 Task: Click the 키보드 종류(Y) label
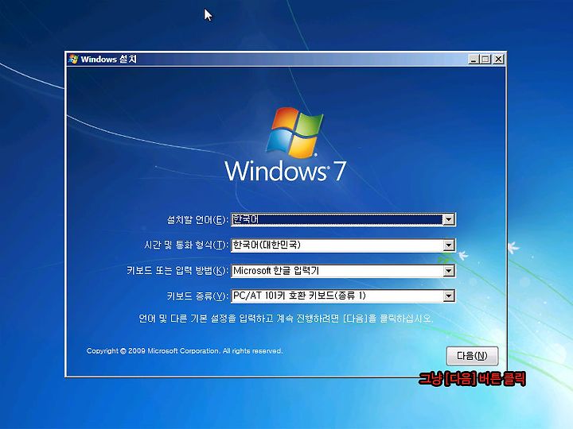pyautogui.click(x=197, y=296)
